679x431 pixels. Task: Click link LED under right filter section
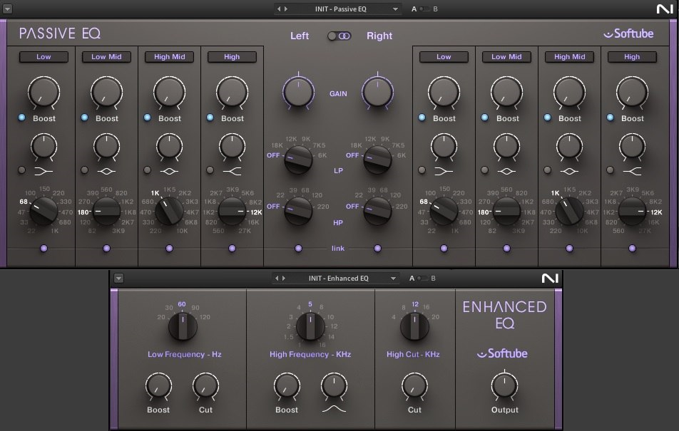(x=377, y=249)
